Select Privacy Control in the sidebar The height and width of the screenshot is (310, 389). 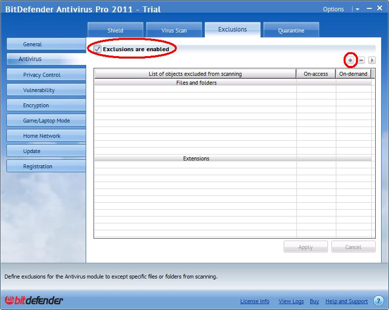tap(42, 75)
